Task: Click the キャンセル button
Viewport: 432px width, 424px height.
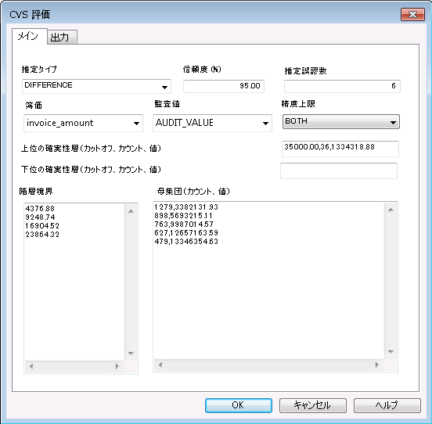Action: pos(313,405)
